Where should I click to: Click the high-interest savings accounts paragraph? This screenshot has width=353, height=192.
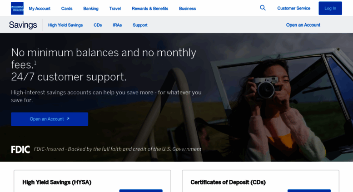coord(106,96)
